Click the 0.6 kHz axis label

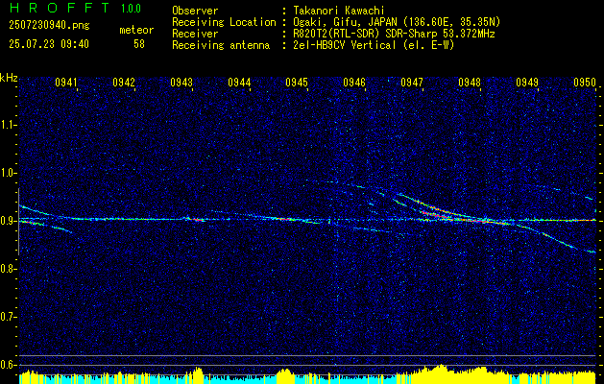point(8,365)
